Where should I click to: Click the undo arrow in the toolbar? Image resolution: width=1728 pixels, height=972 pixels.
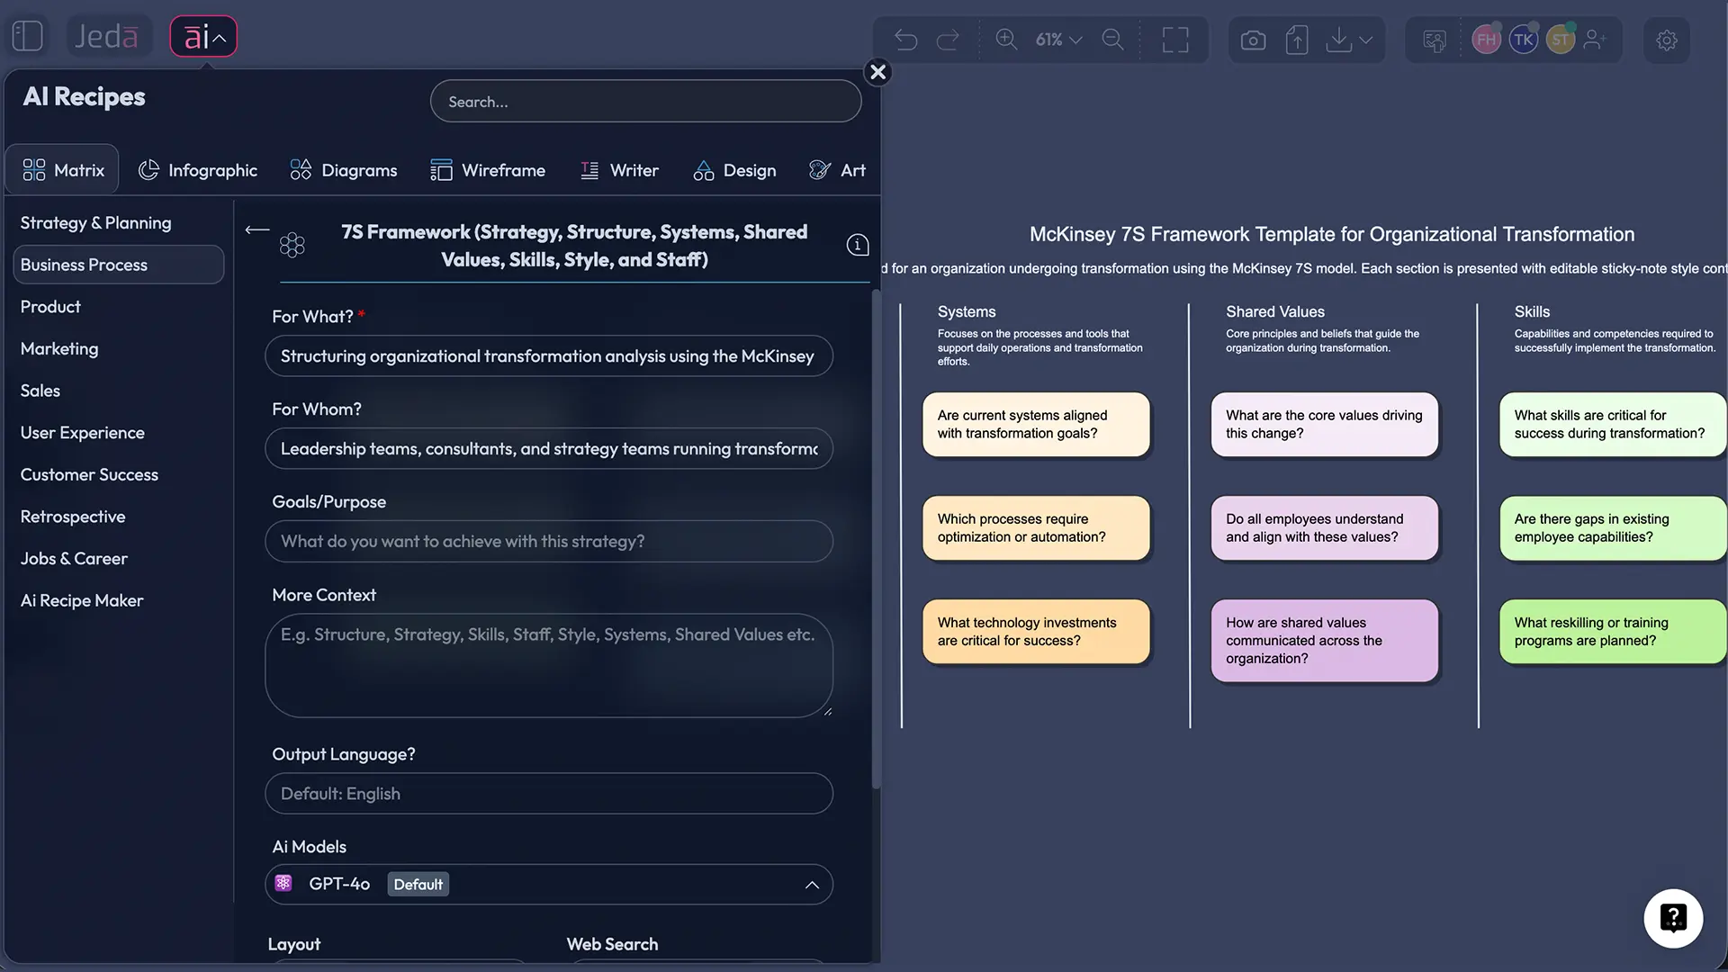(x=905, y=39)
